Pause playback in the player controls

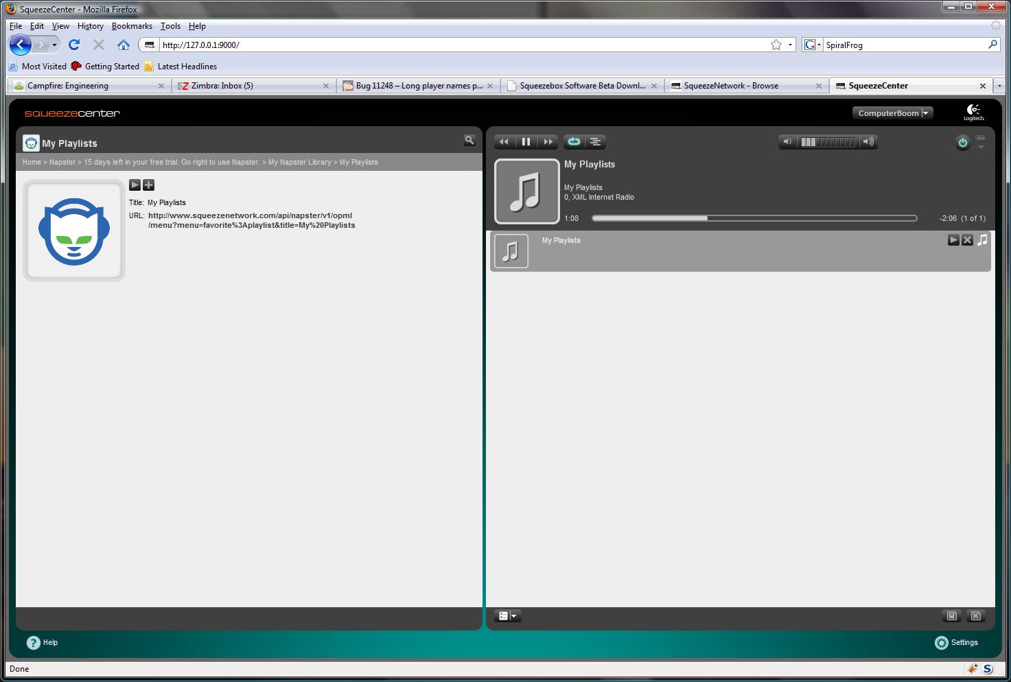(x=526, y=142)
